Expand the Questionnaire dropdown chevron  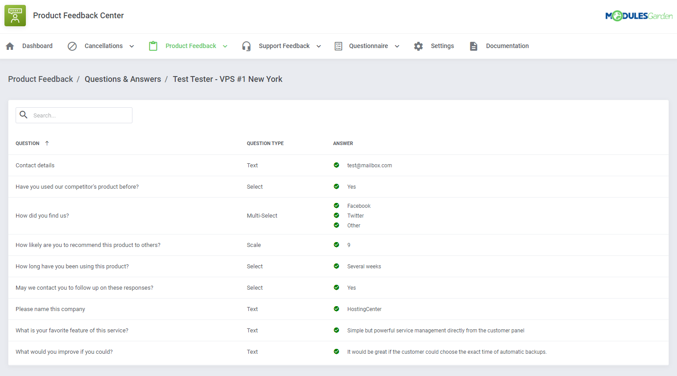[x=397, y=46]
